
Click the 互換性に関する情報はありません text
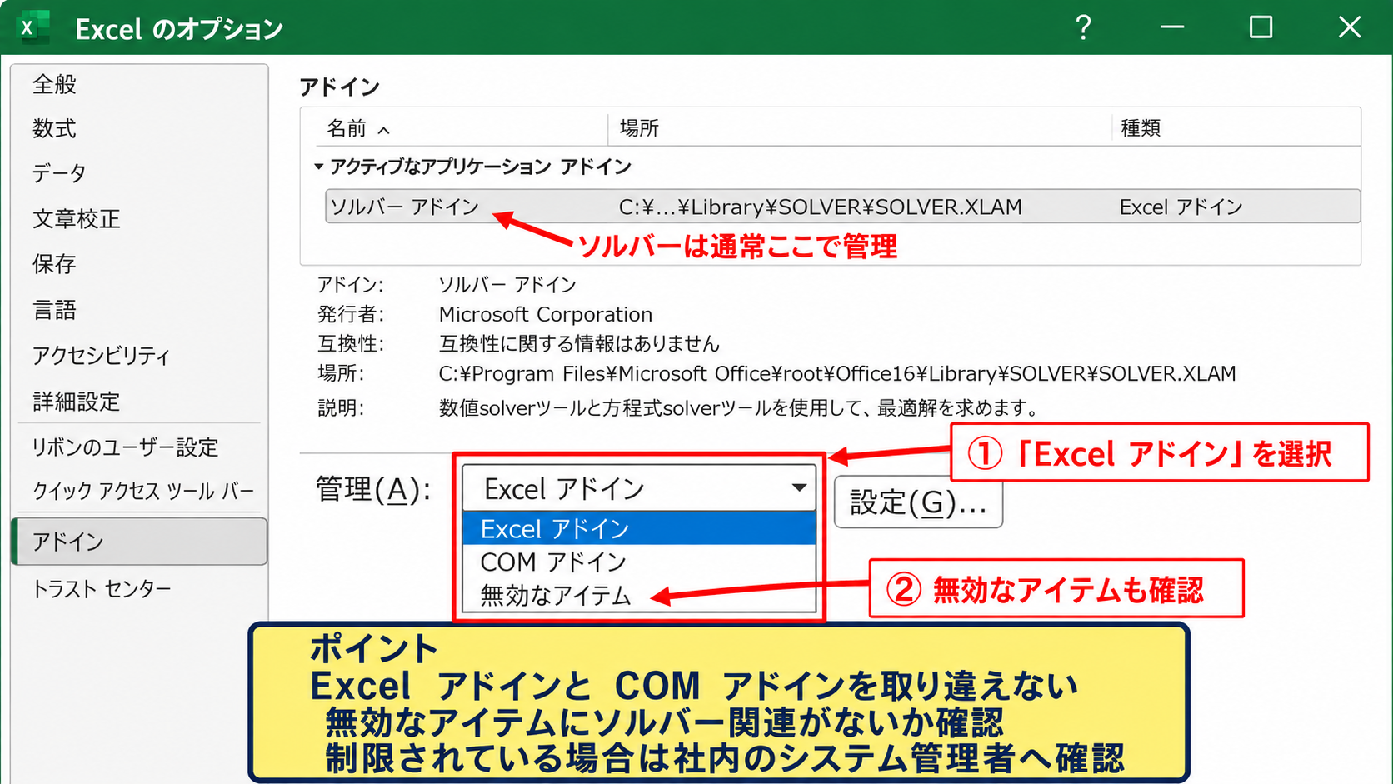coord(579,343)
